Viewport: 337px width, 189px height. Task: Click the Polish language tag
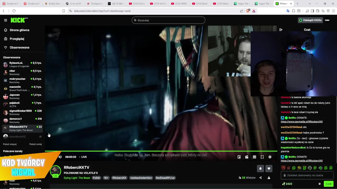(x=96, y=178)
